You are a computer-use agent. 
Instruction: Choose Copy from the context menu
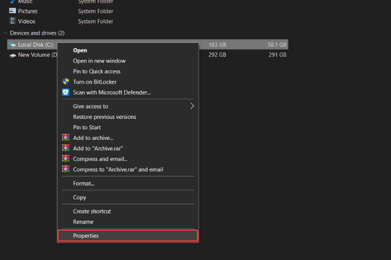(80, 198)
